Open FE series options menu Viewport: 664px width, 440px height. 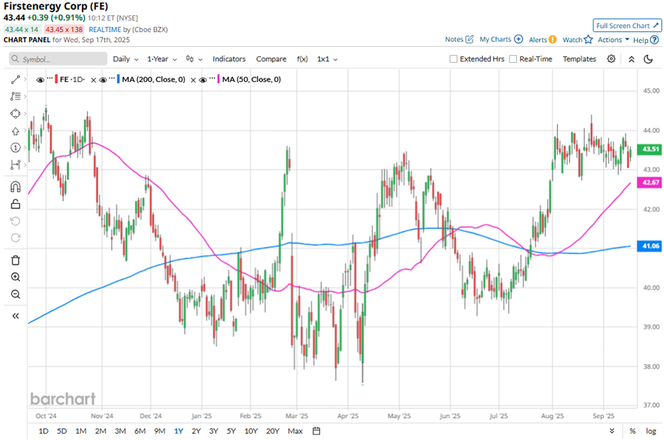point(50,78)
